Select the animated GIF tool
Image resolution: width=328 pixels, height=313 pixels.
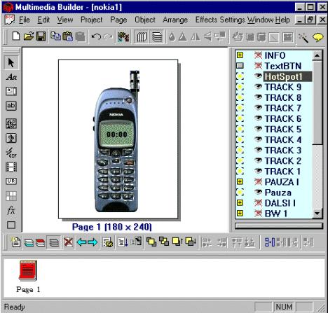coord(11,153)
